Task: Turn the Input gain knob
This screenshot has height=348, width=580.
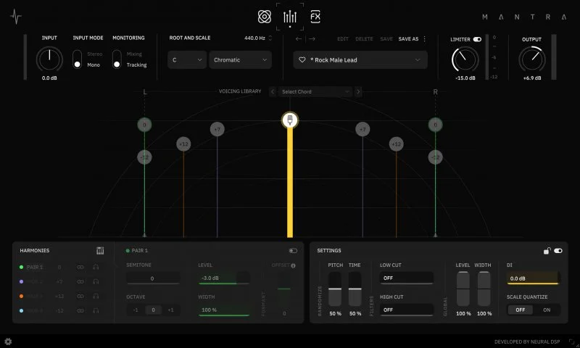Action: 49,59
